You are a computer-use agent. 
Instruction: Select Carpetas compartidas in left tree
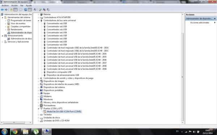click(x=21, y=26)
